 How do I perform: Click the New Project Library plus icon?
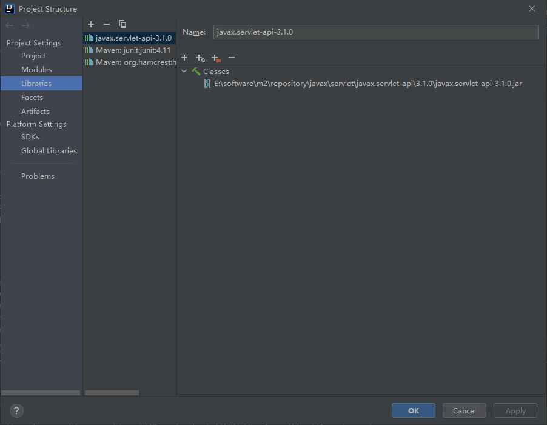click(91, 24)
